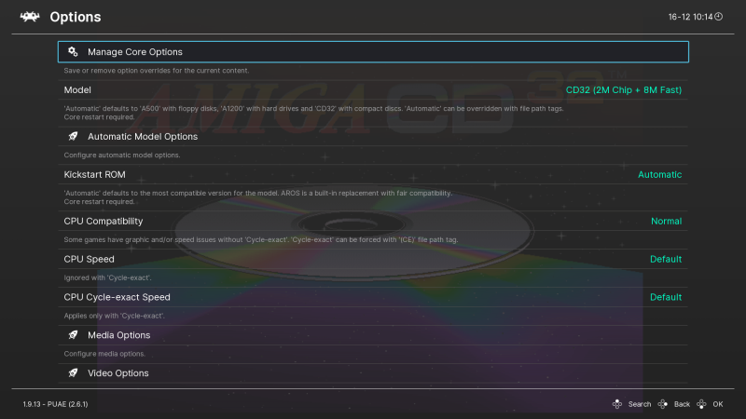The height and width of the screenshot is (419, 746).
Task: Select the CPU Cycle-exact Speed option row
Action: (x=373, y=297)
